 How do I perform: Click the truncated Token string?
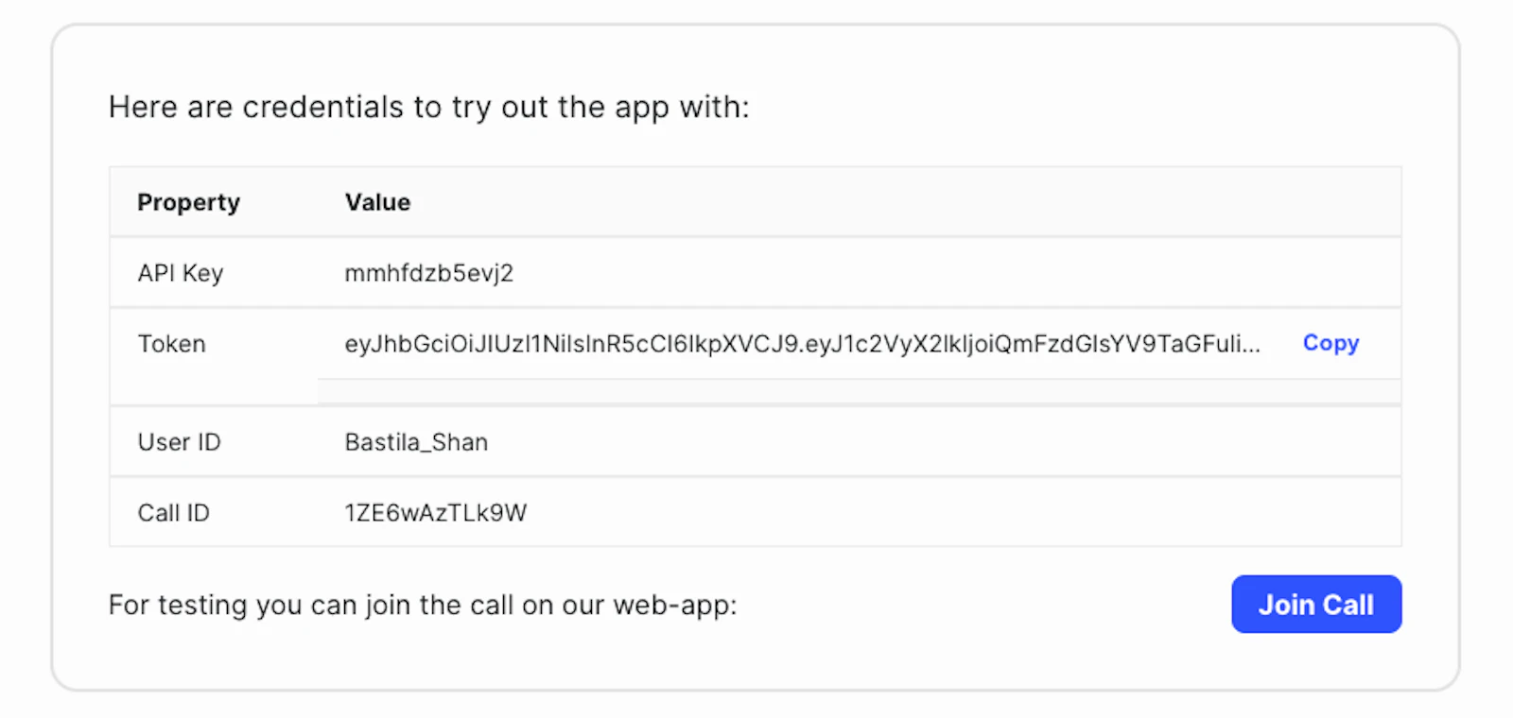pyautogui.click(x=802, y=344)
